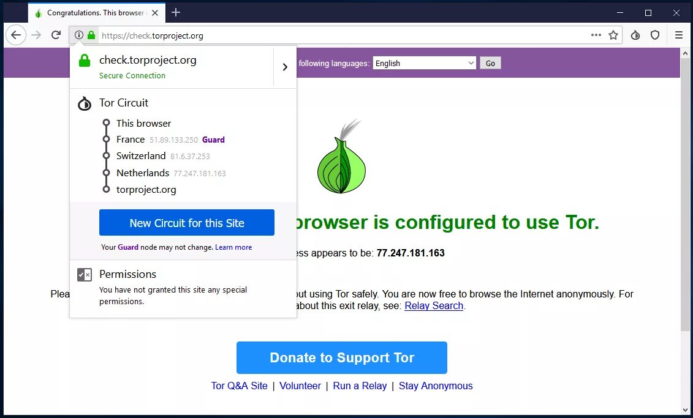Open the Run a Relay link

pos(360,386)
